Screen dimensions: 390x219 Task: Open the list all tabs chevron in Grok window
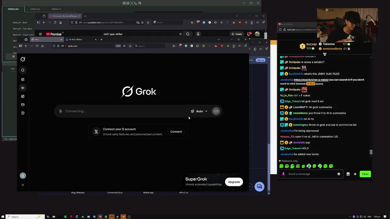(219, 40)
